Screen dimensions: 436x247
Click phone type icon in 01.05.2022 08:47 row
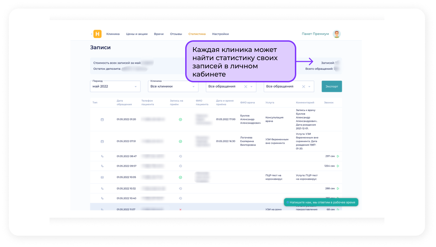(102, 156)
